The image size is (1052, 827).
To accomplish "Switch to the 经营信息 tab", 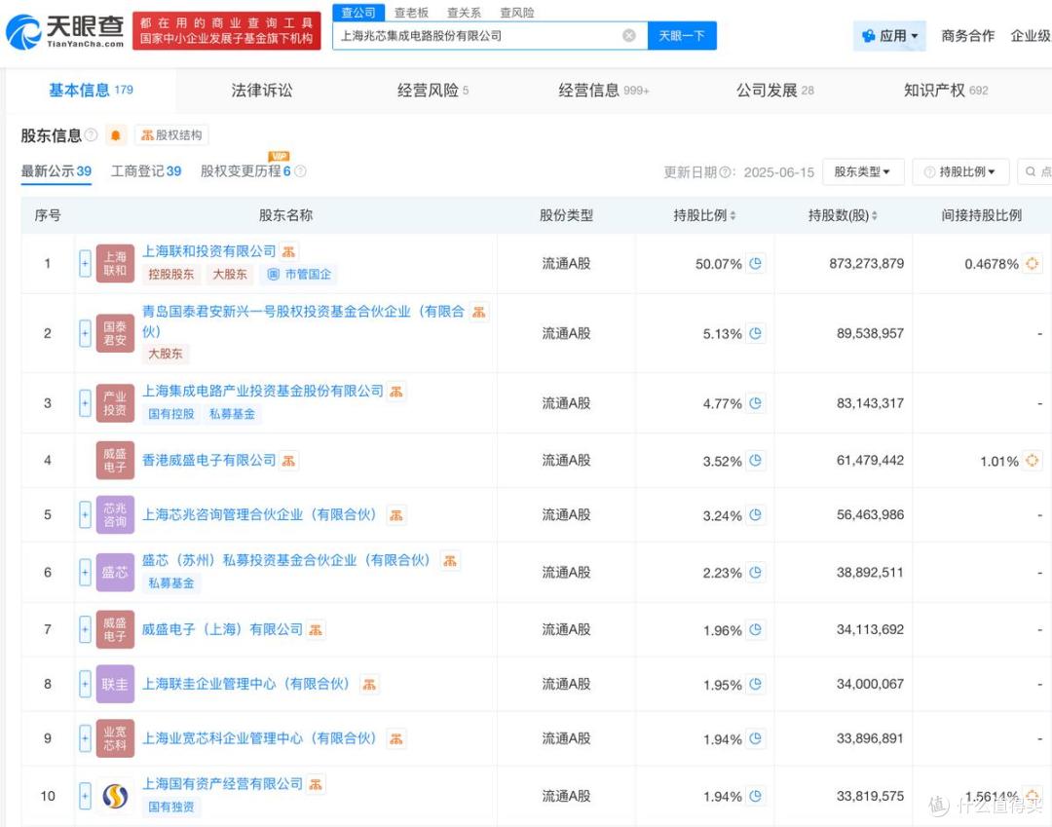I will (x=603, y=91).
